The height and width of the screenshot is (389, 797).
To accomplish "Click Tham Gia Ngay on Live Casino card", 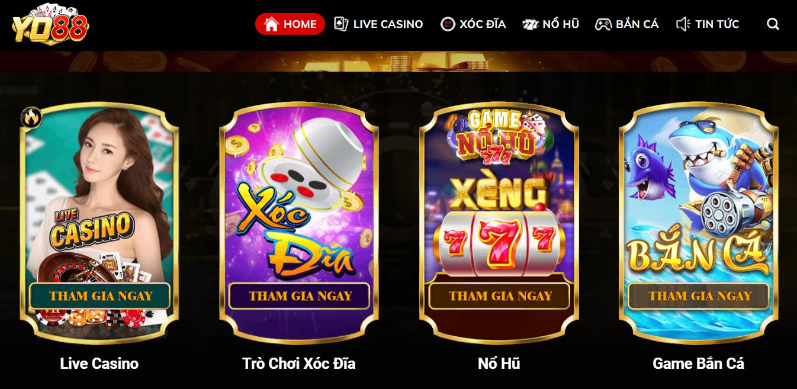I will click(101, 296).
